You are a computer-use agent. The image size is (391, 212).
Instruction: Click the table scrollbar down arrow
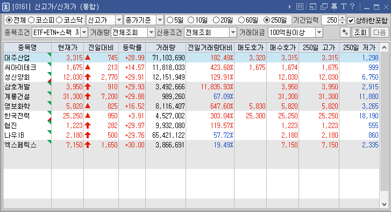(x=384, y=204)
